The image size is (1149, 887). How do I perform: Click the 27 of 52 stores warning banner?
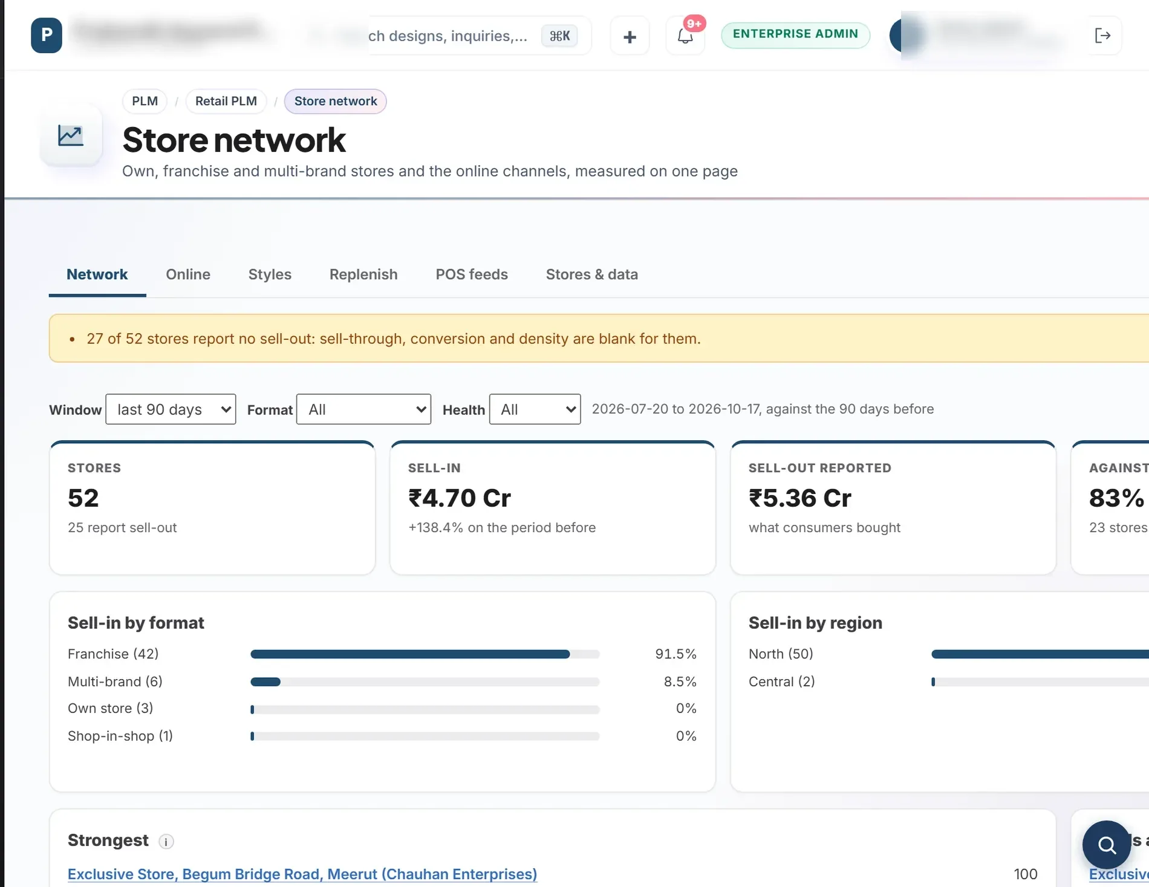click(599, 339)
